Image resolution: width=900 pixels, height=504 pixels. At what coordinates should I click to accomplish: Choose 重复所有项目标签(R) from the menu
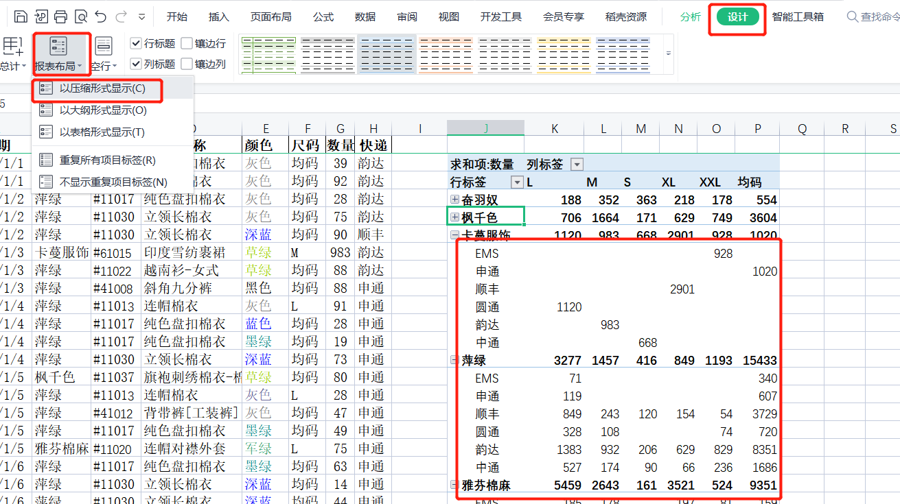(107, 160)
